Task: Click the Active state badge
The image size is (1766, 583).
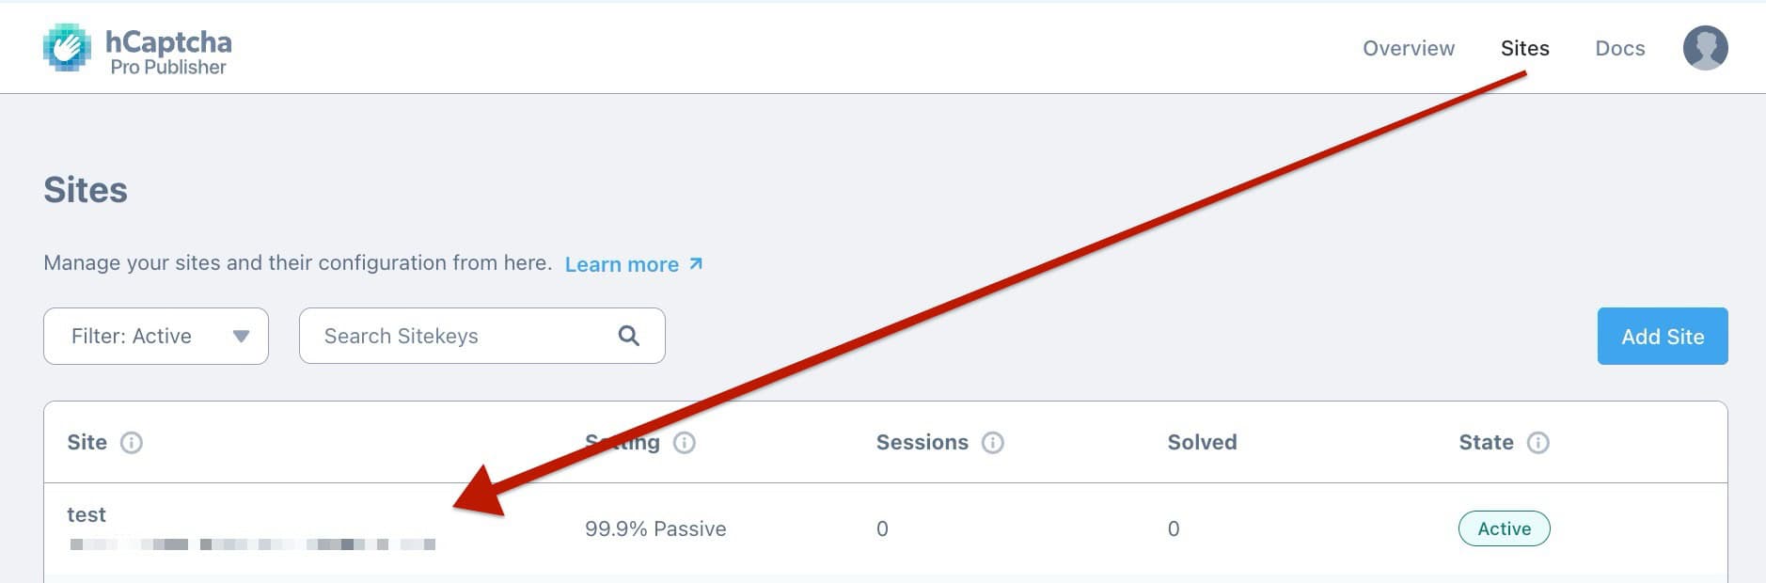Action: [x=1504, y=528]
